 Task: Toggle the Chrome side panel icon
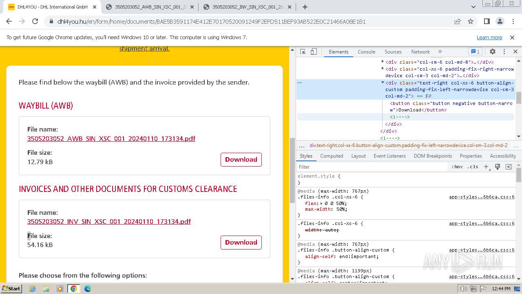(x=487, y=22)
